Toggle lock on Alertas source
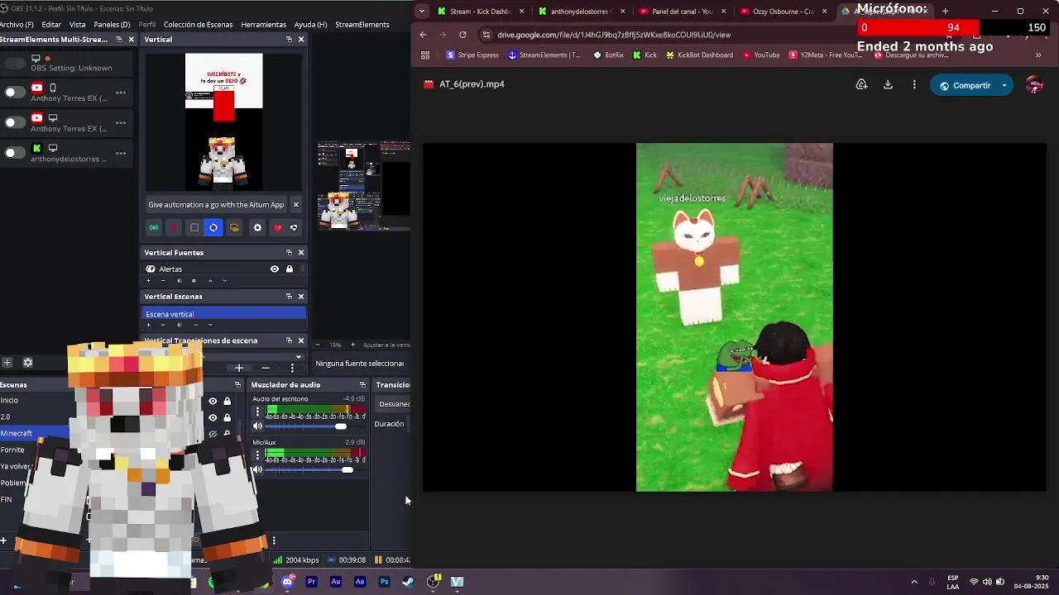Viewport: 1059px width, 595px height. [x=289, y=269]
